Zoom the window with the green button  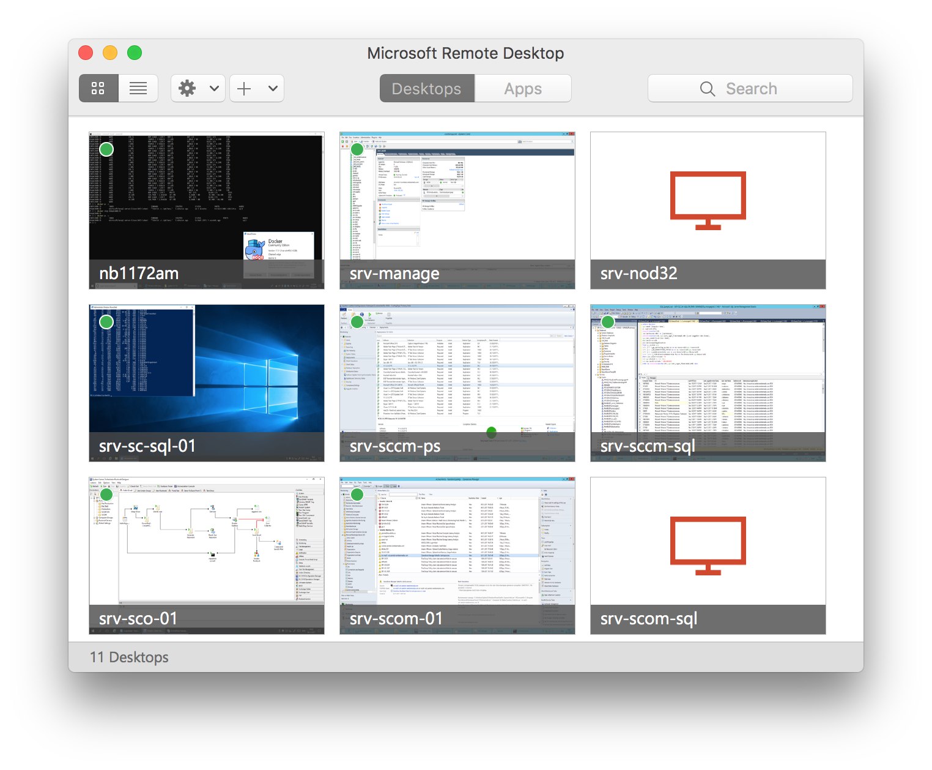[135, 53]
